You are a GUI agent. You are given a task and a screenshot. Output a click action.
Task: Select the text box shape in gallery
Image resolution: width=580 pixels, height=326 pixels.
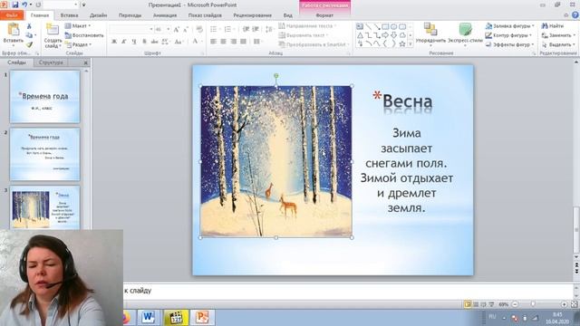click(360, 26)
